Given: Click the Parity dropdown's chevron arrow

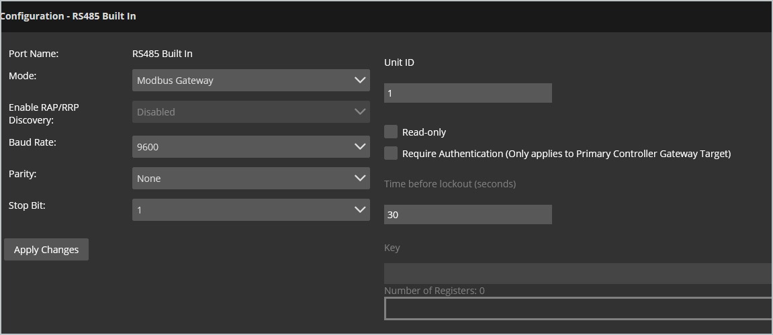Looking at the screenshot, I should click(360, 178).
